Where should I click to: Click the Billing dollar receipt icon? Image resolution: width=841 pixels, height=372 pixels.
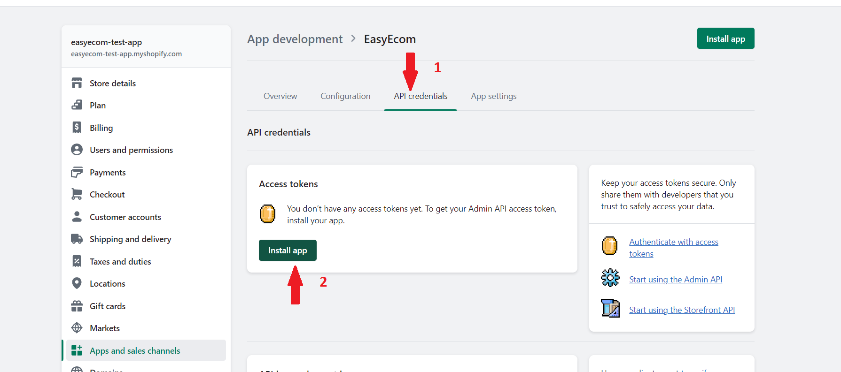(77, 128)
